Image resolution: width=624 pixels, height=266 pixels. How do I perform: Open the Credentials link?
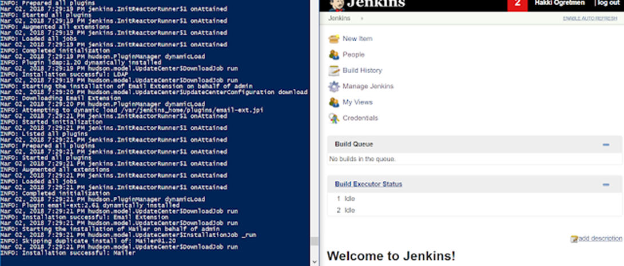[360, 118]
